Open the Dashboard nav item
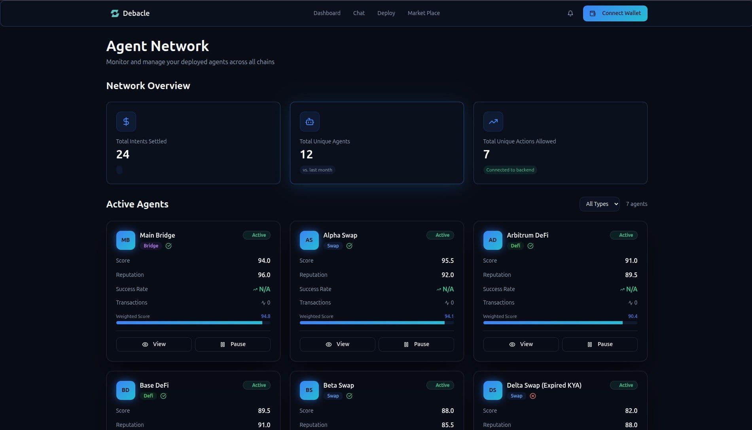Screen dimensions: 752x430 [327, 13]
